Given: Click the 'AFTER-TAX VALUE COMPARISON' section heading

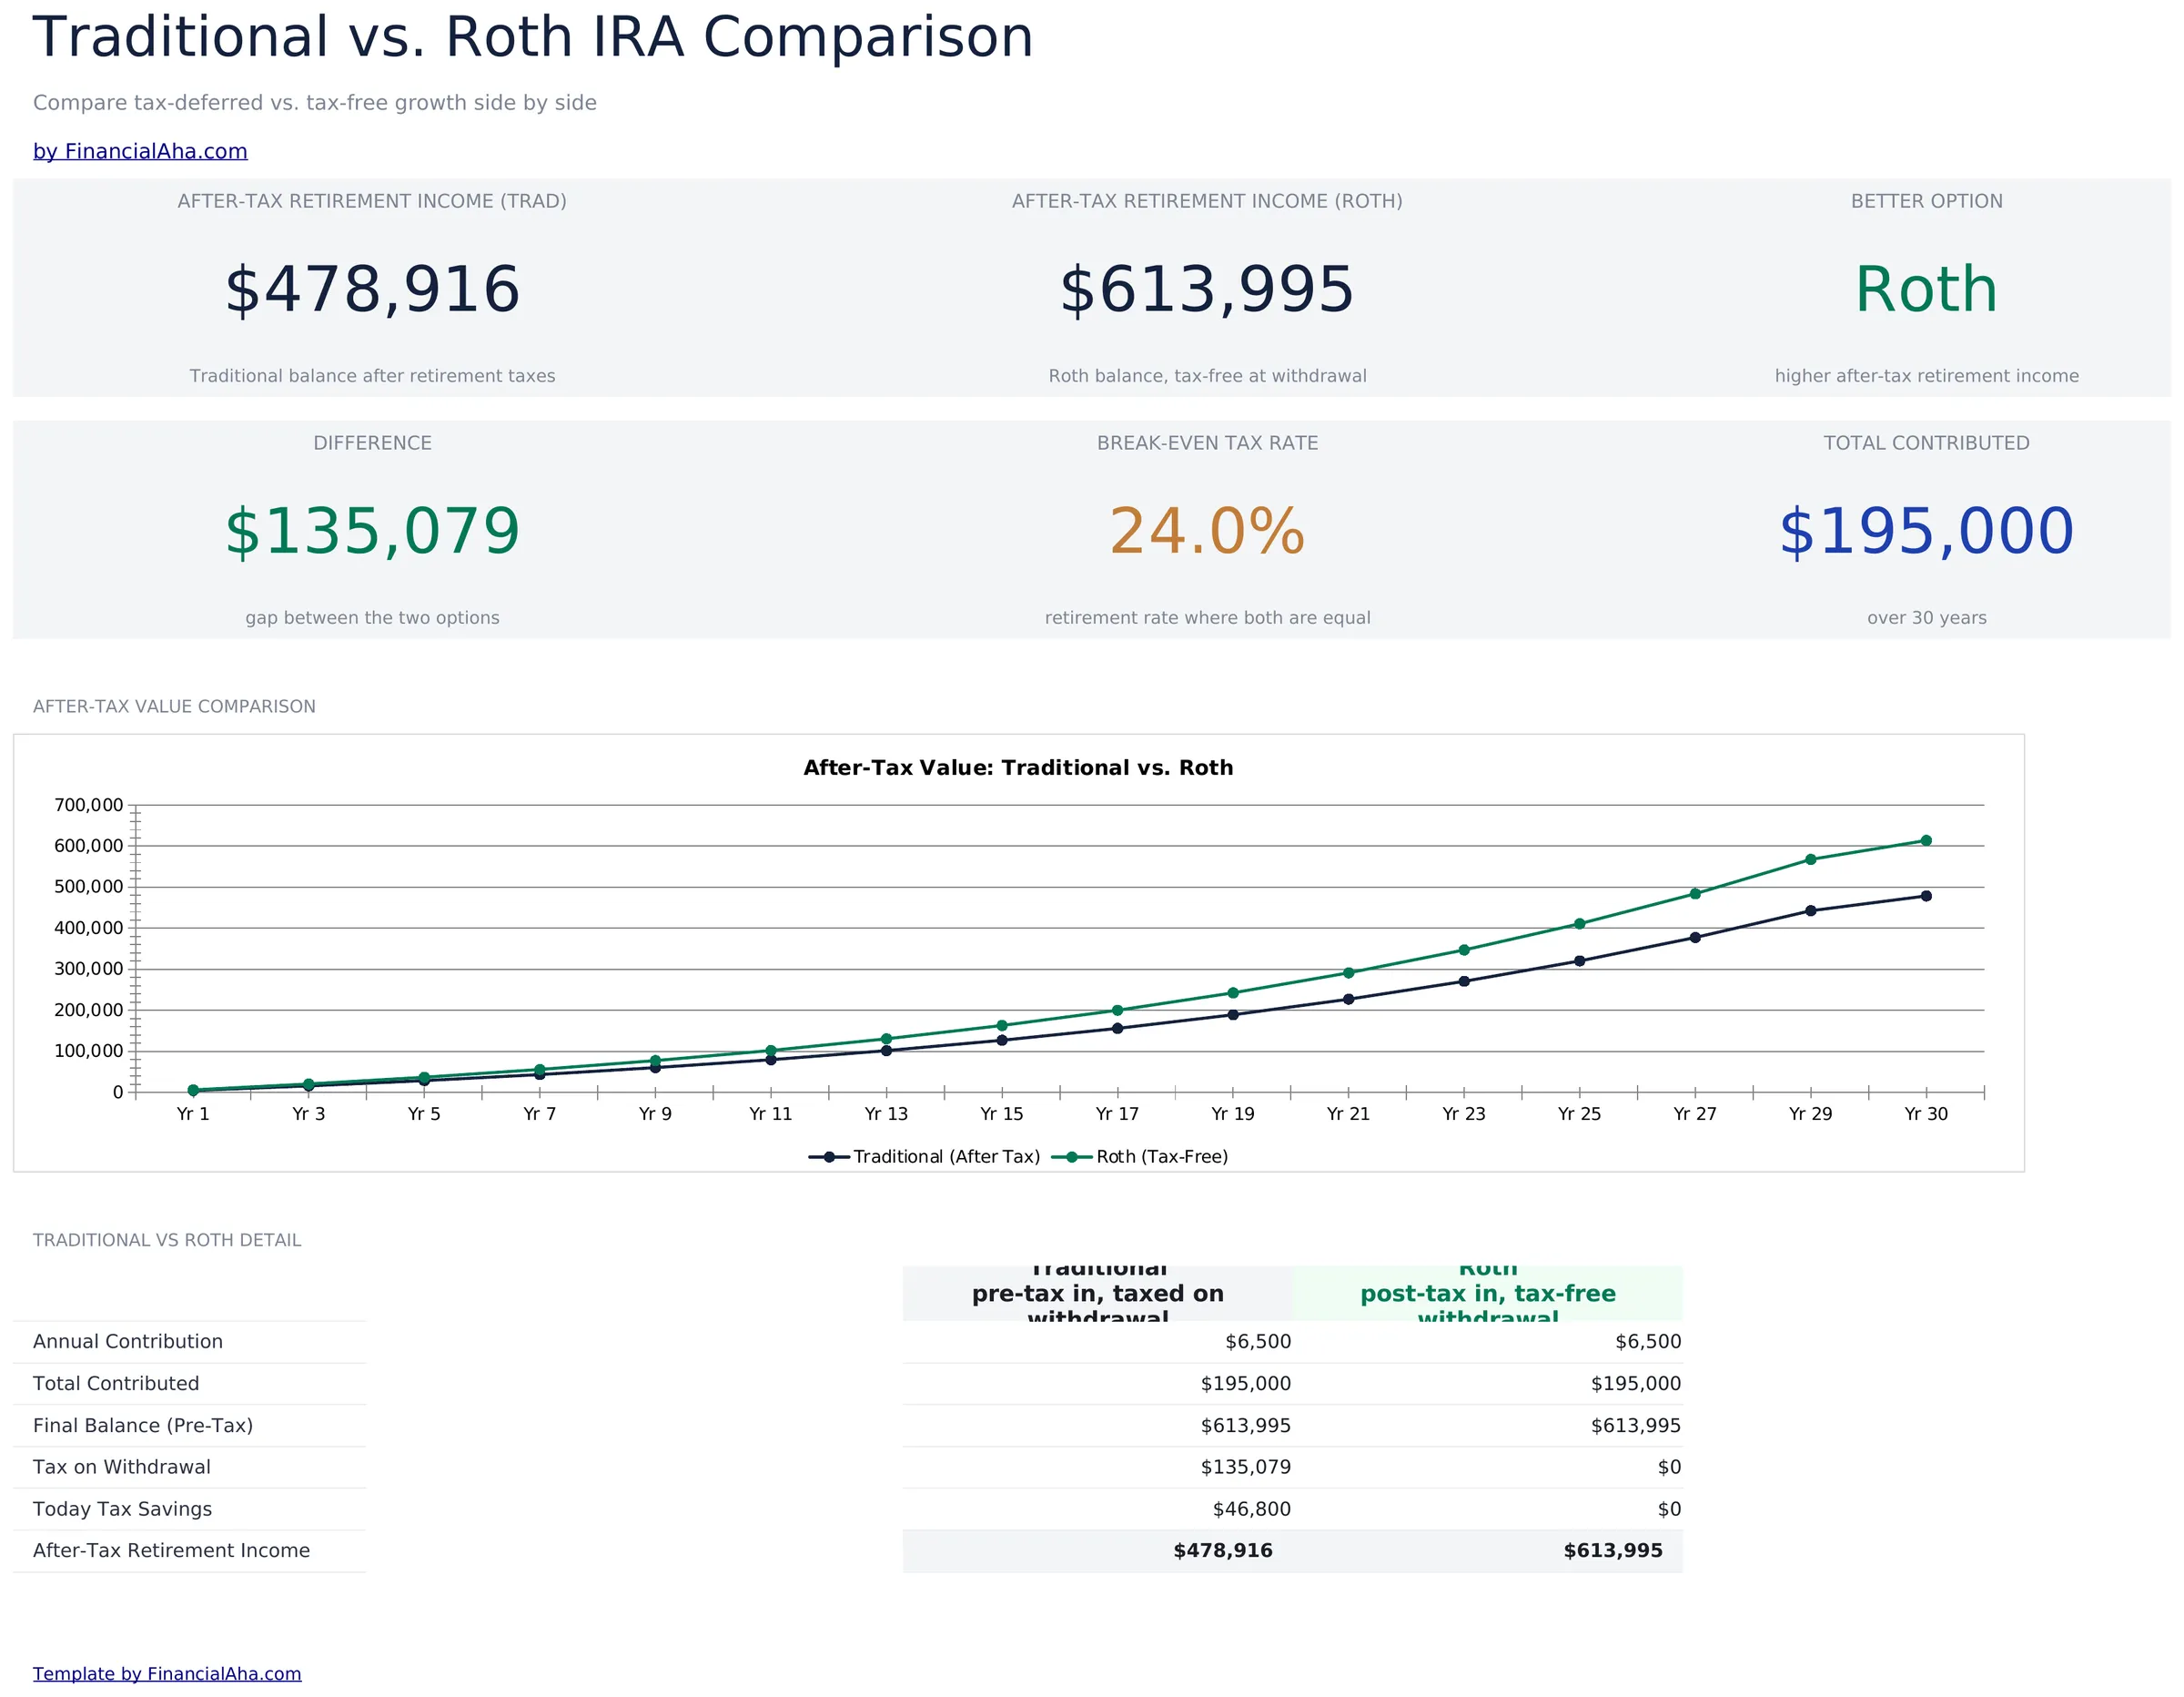Looking at the screenshot, I should [174, 706].
